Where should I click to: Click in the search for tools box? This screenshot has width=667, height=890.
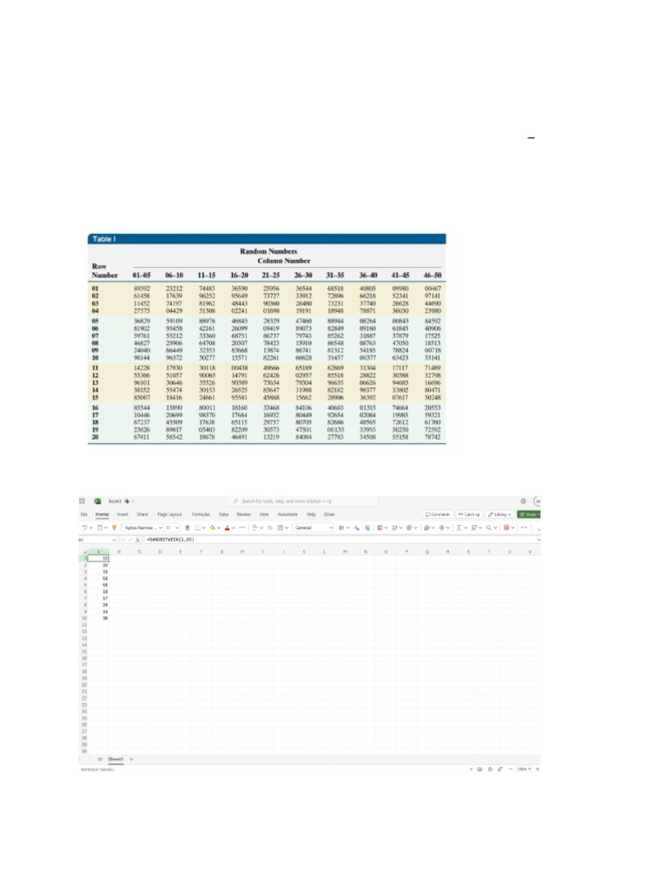[x=303, y=501]
